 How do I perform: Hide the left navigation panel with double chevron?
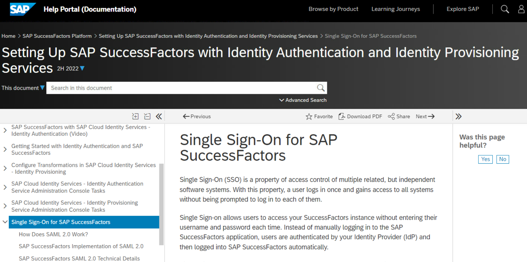tap(159, 116)
